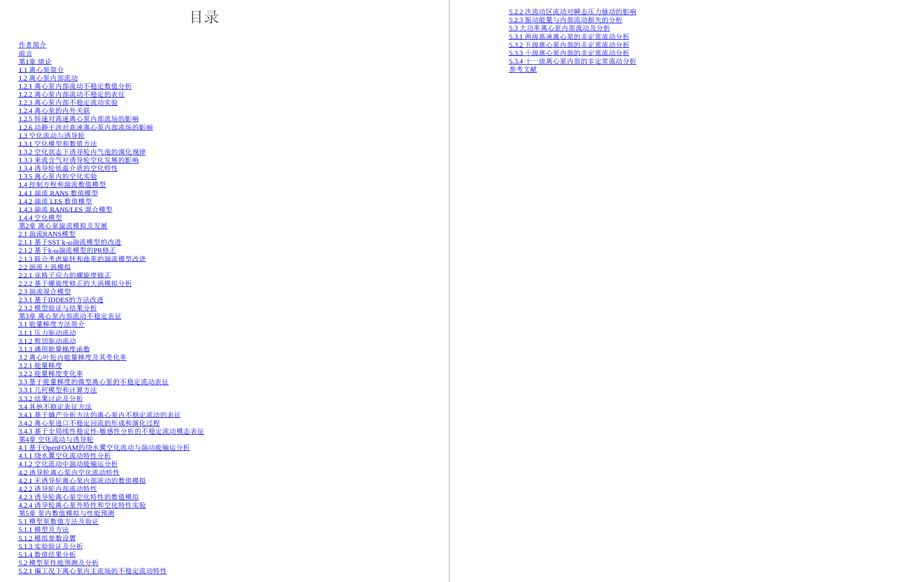Screen dimensions: 899x582
Task: Open 2.1.1 基于SST k-ω湍流模型的改进
Action: coord(70,242)
